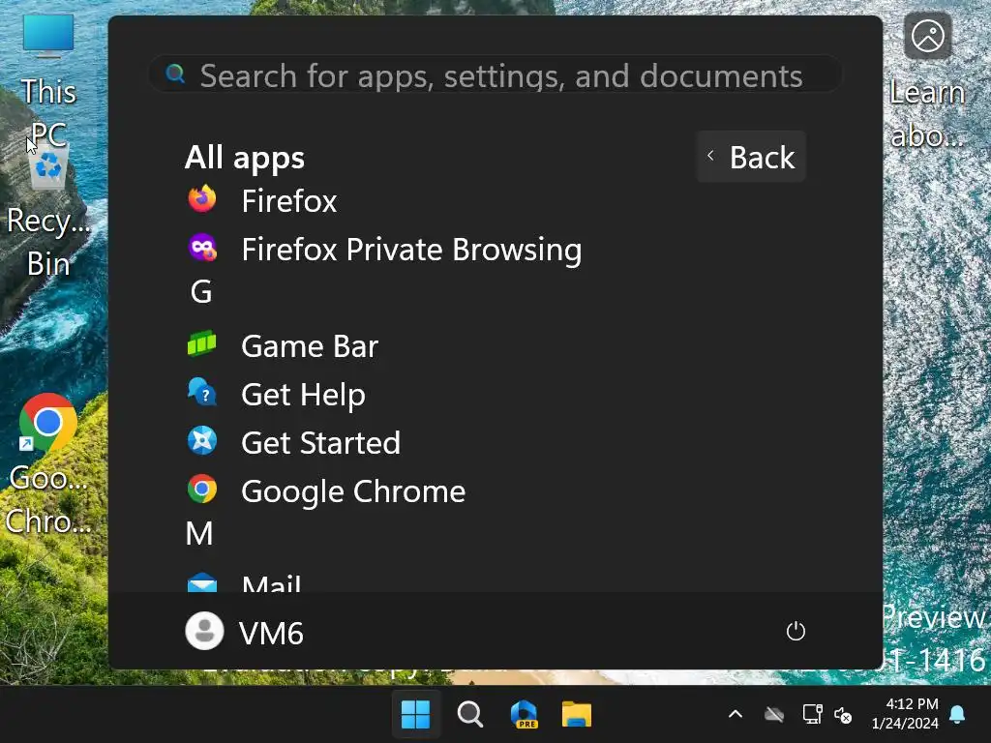Open File Explorer from the taskbar

click(x=577, y=715)
